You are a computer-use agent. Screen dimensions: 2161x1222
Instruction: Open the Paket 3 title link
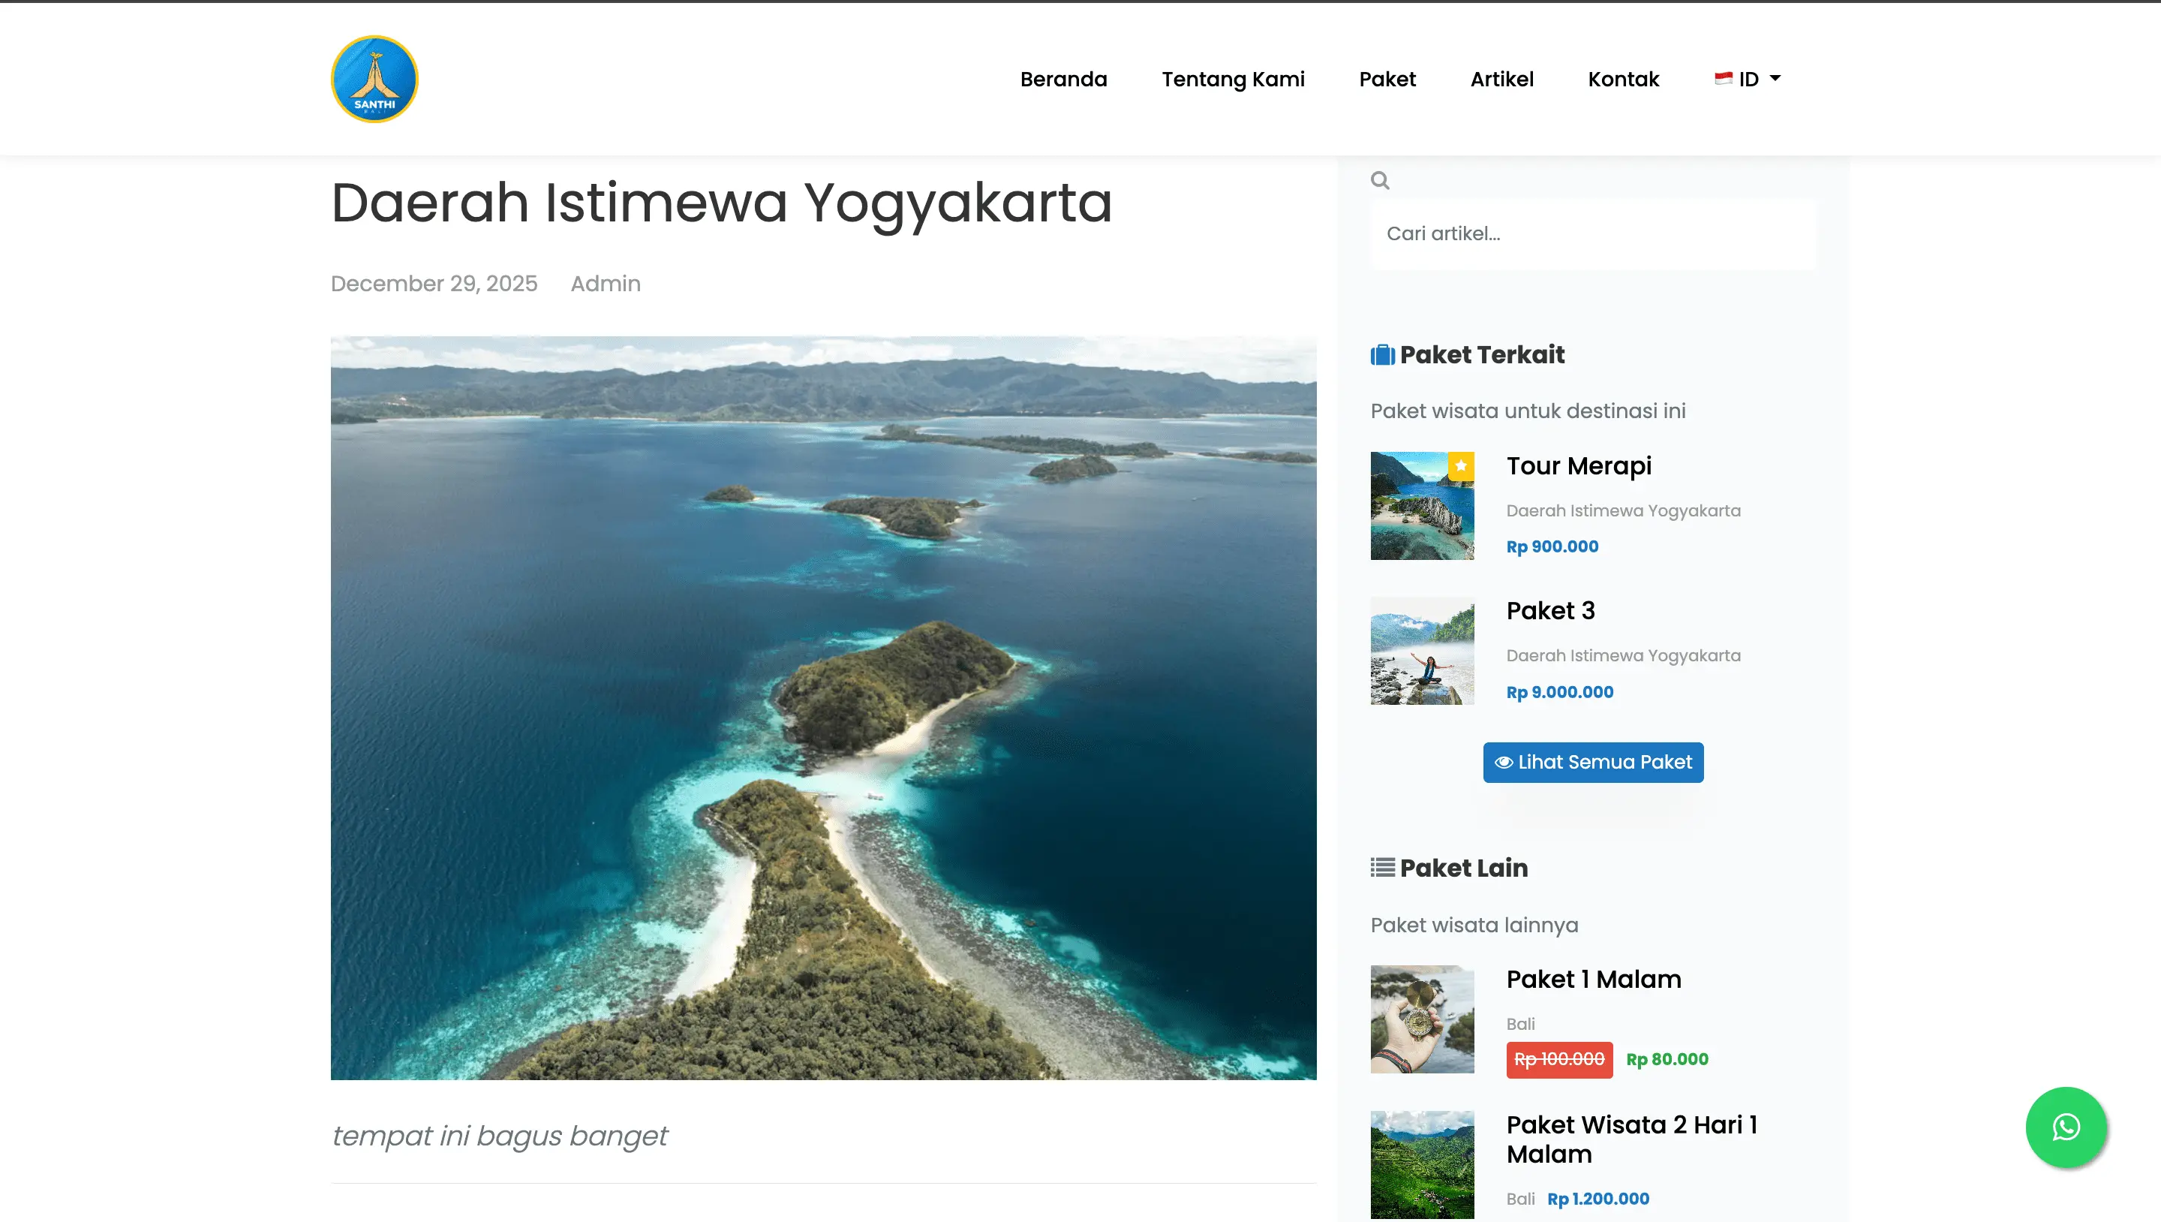(1549, 610)
